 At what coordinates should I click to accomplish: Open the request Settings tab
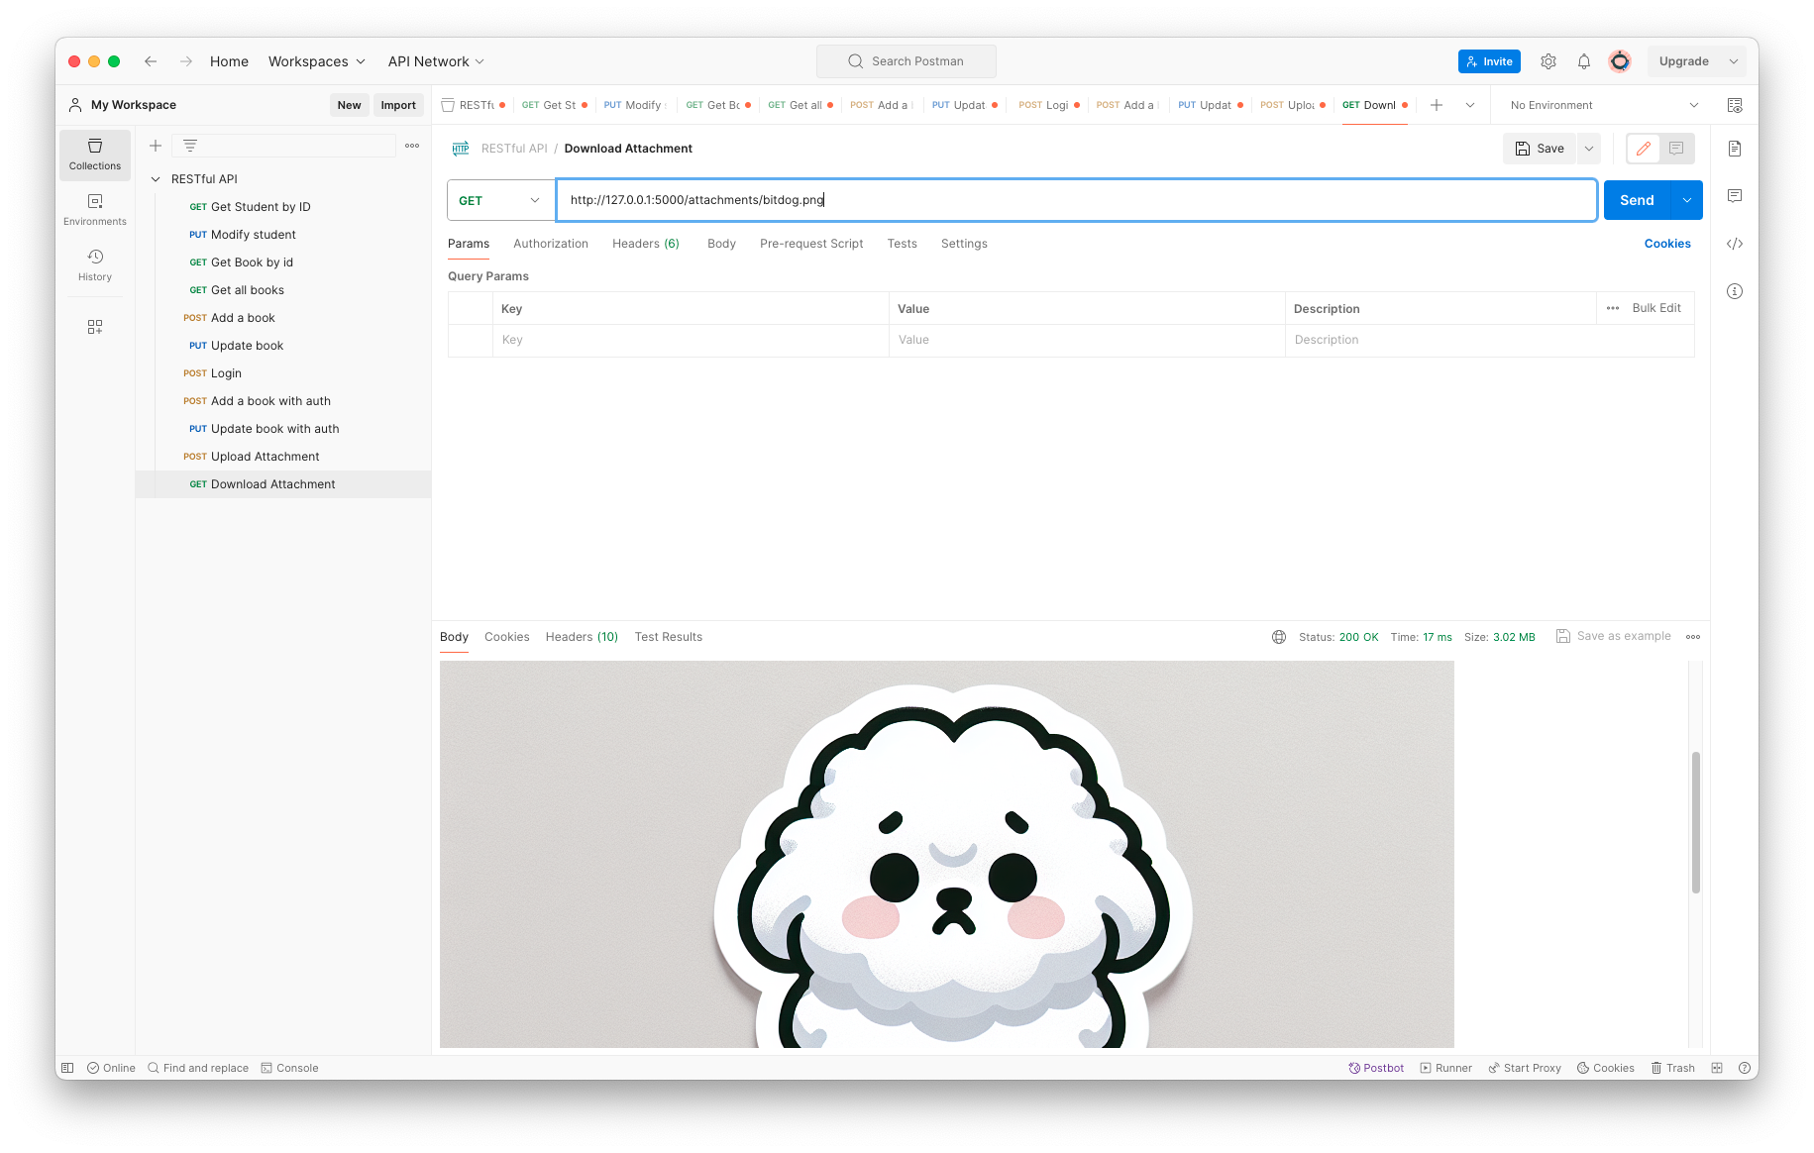964,244
